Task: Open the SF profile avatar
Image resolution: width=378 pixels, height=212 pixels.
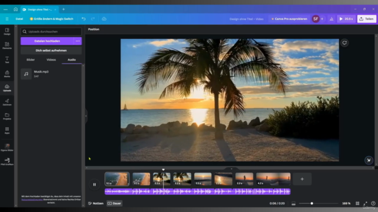Action: point(315,19)
